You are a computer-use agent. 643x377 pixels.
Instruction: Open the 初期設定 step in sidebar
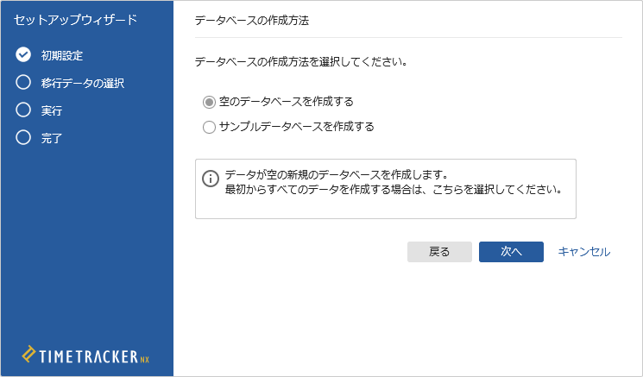tap(62, 55)
